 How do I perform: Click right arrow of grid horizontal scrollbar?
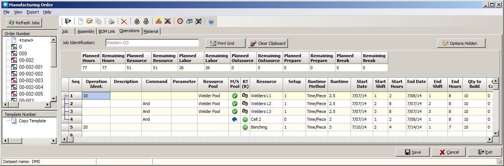pos(489,139)
